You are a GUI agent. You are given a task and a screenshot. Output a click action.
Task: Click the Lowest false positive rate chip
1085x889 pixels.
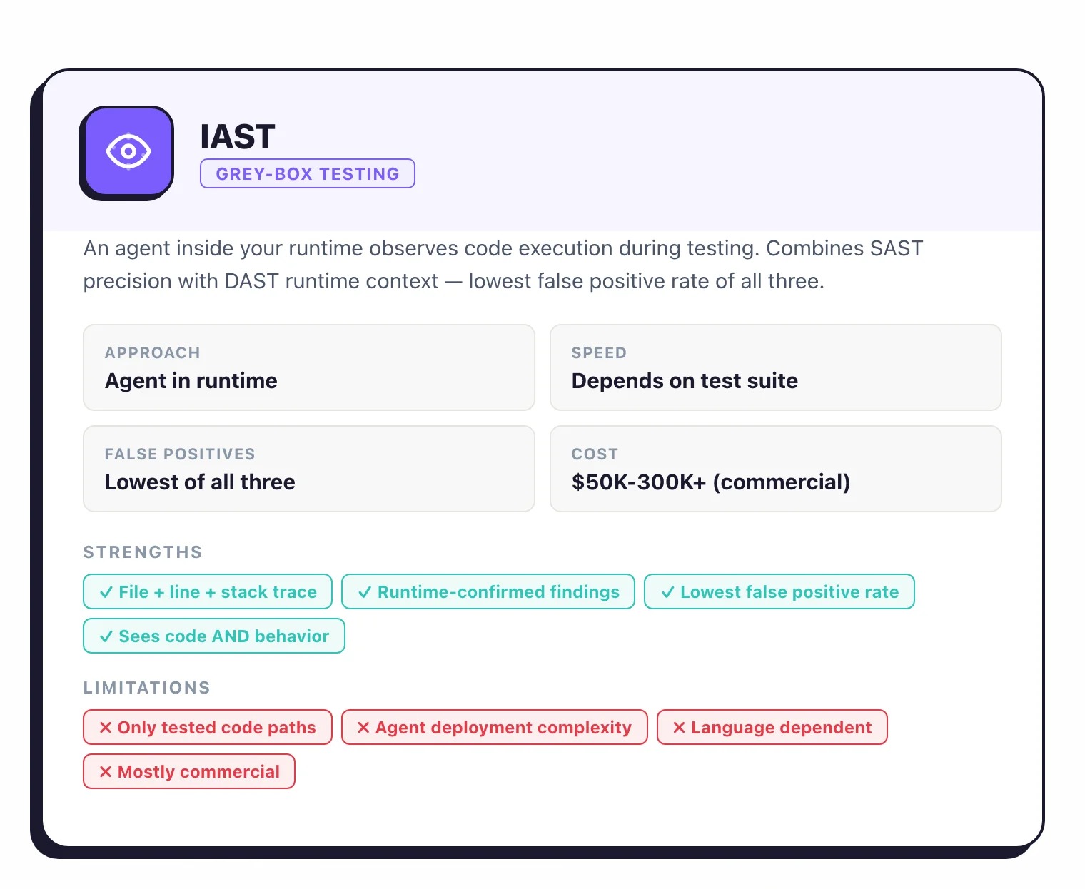point(779,591)
